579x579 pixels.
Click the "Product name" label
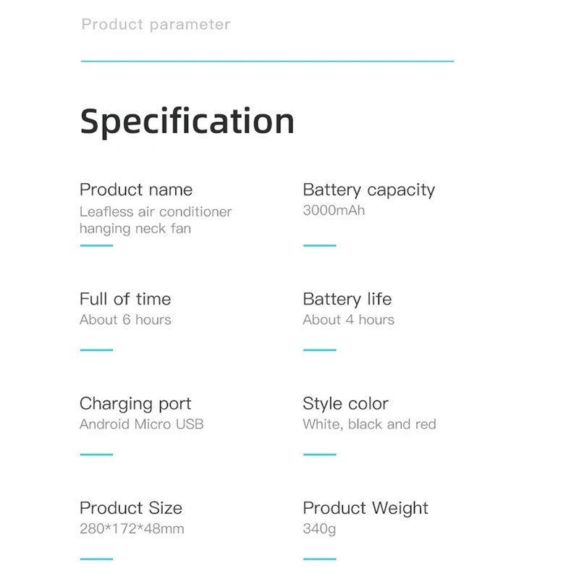click(136, 190)
